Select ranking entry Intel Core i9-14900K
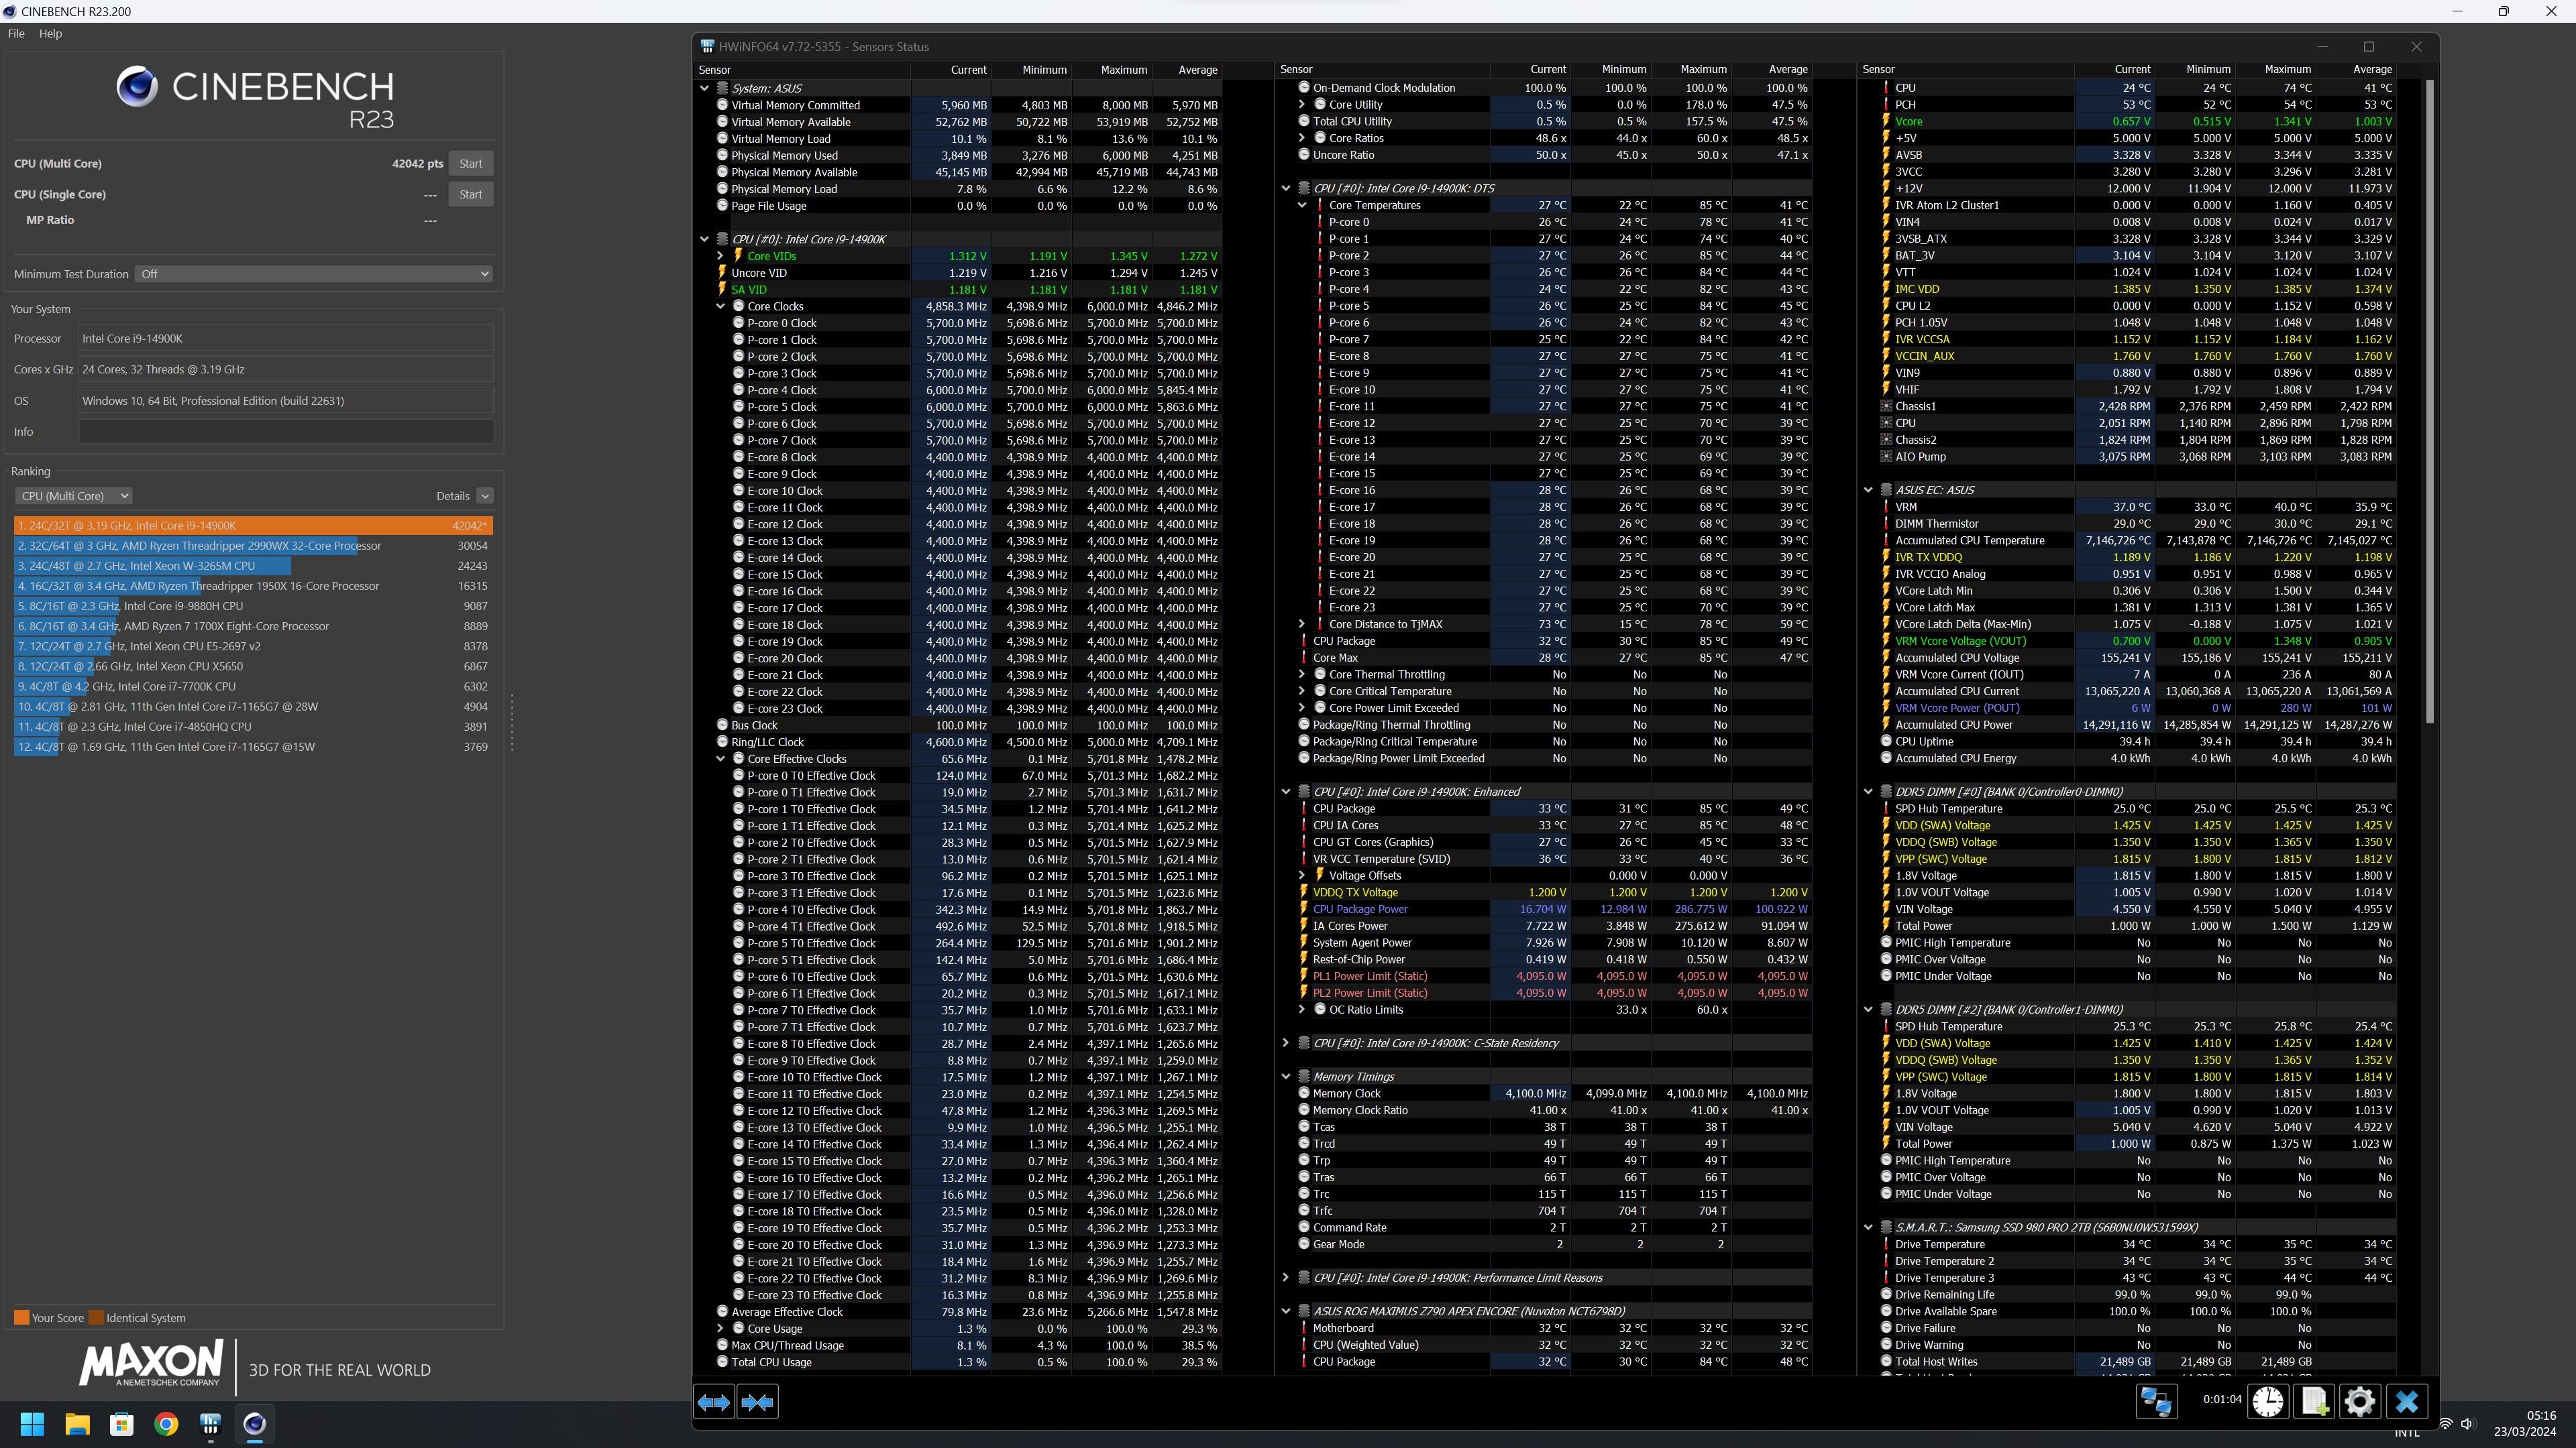 click(x=253, y=526)
